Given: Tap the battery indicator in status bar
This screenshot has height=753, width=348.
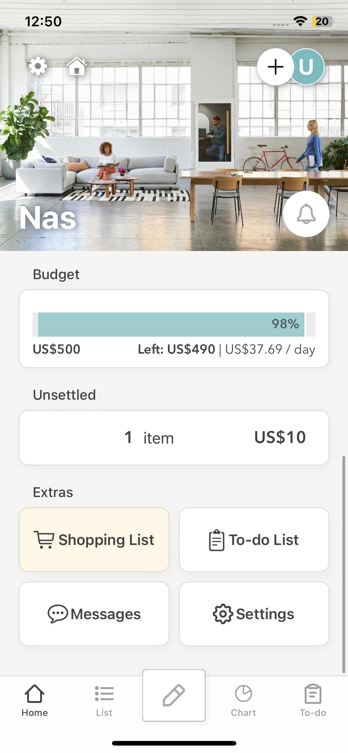Looking at the screenshot, I should coord(322,21).
